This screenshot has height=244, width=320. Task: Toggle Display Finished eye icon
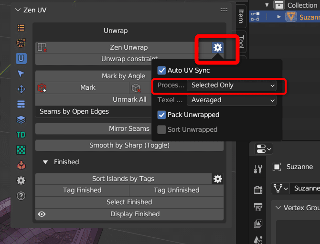42,214
